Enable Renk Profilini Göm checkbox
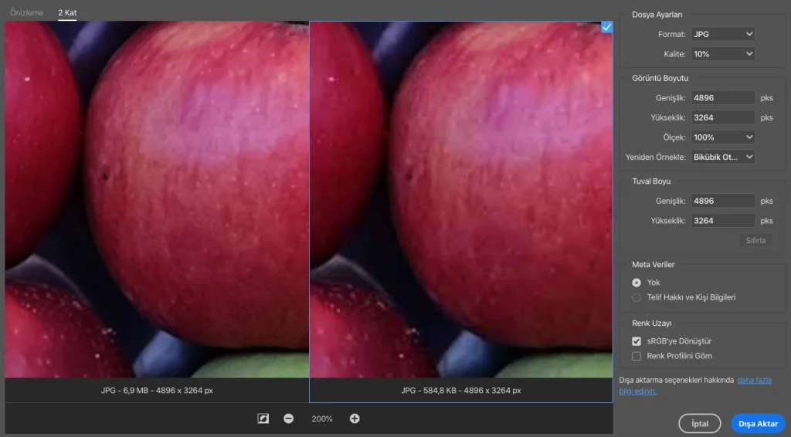791x437 pixels. (x=637, y=356)
